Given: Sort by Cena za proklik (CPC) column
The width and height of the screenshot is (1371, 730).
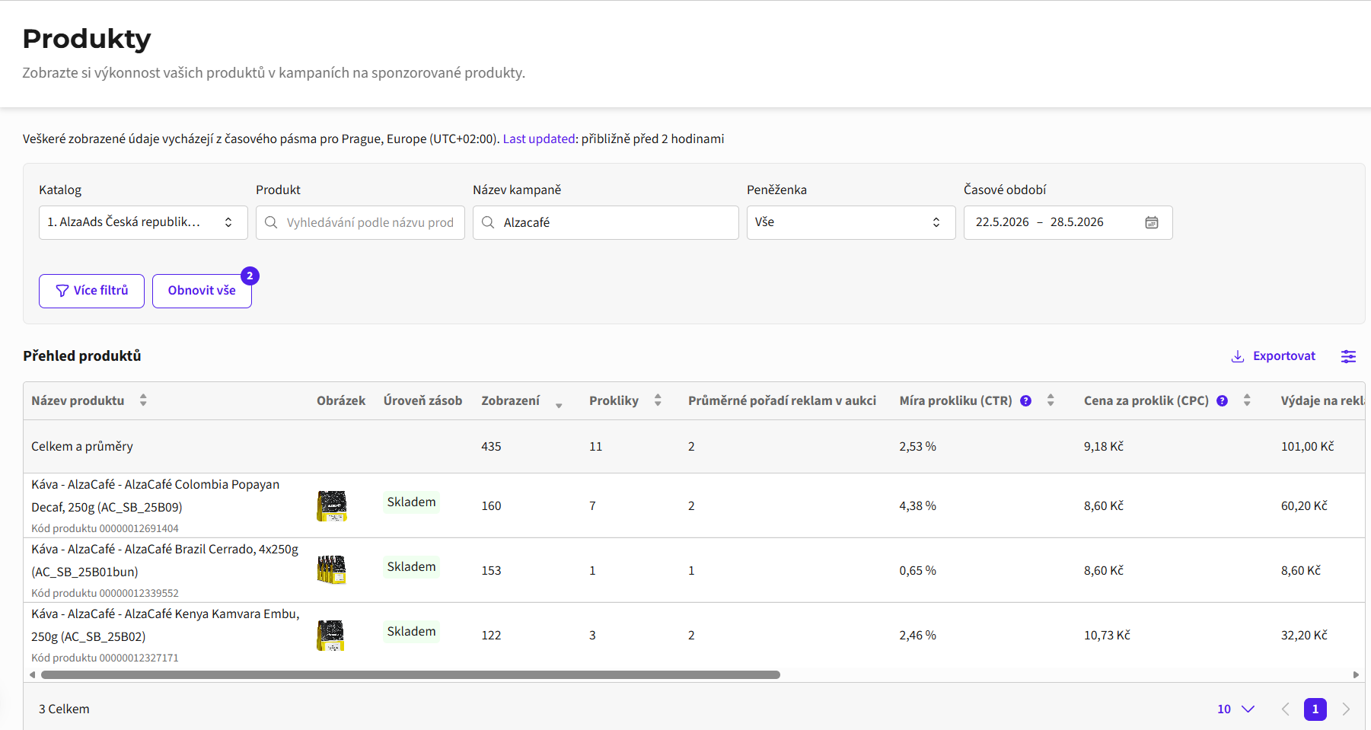Looking at the screenshot, I should [x=1247, y=400].
